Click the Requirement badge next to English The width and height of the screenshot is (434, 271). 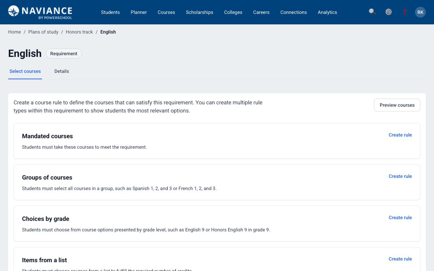pos(63,54)
